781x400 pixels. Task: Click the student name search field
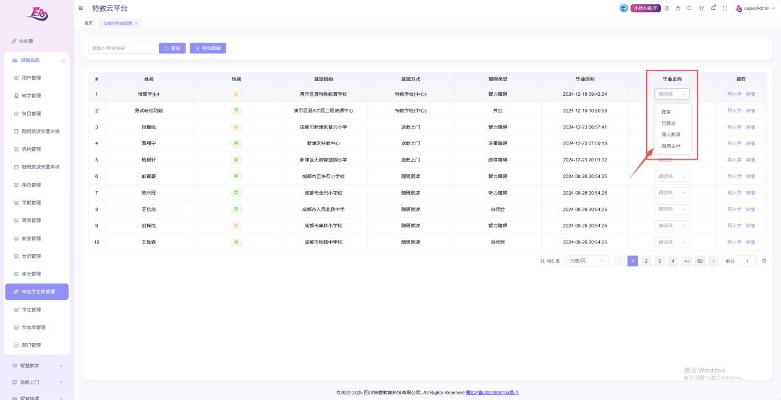tap(122, 48)
